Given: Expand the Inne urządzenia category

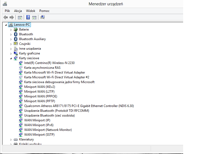Looking at the screenshot, I should (11, 49).
